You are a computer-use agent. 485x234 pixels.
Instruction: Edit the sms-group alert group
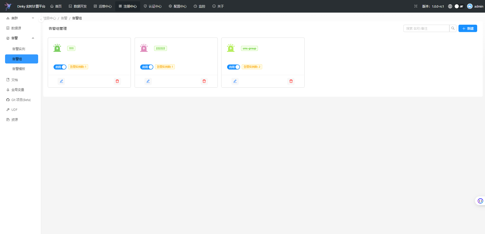tap(235, 81)
